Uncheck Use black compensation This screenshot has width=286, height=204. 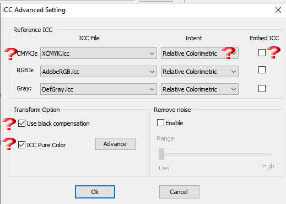point(21,124)
